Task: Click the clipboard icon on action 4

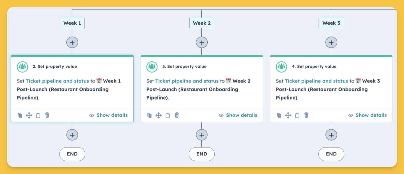Action: pos(297,115)
